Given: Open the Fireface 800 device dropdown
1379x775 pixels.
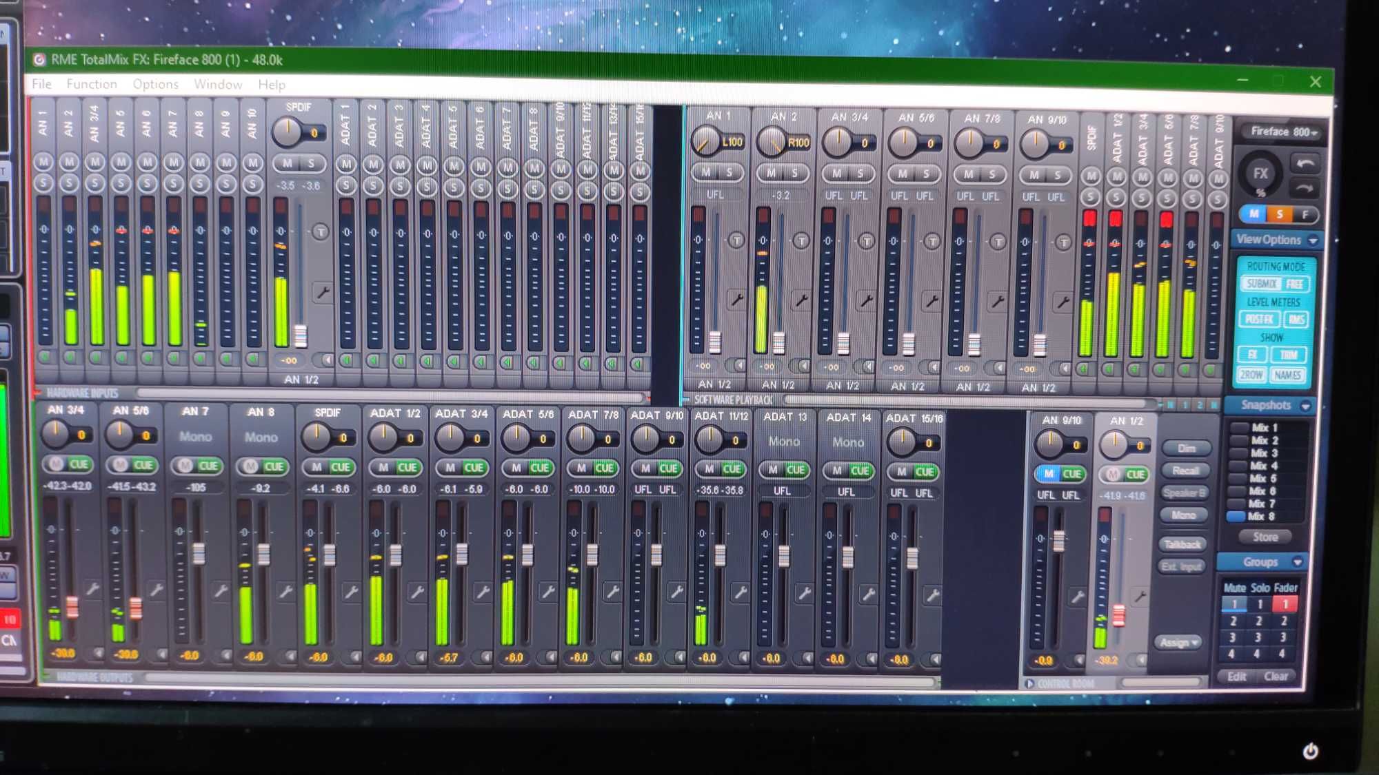Looking at the screenshot, I should coord(1284,132).
